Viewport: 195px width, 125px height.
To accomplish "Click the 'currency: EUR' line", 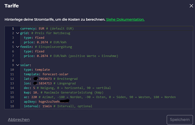I will (x=32, y=28).
